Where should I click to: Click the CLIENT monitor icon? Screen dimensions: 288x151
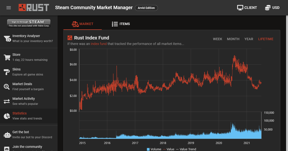pos(240,7)
